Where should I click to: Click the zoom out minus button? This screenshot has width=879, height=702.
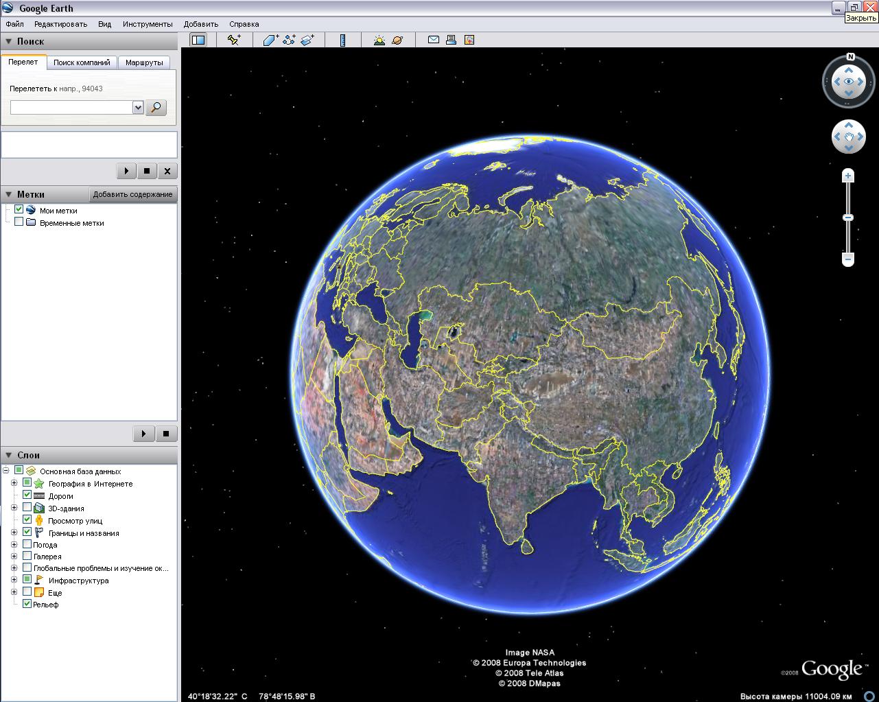coord(848,259)
